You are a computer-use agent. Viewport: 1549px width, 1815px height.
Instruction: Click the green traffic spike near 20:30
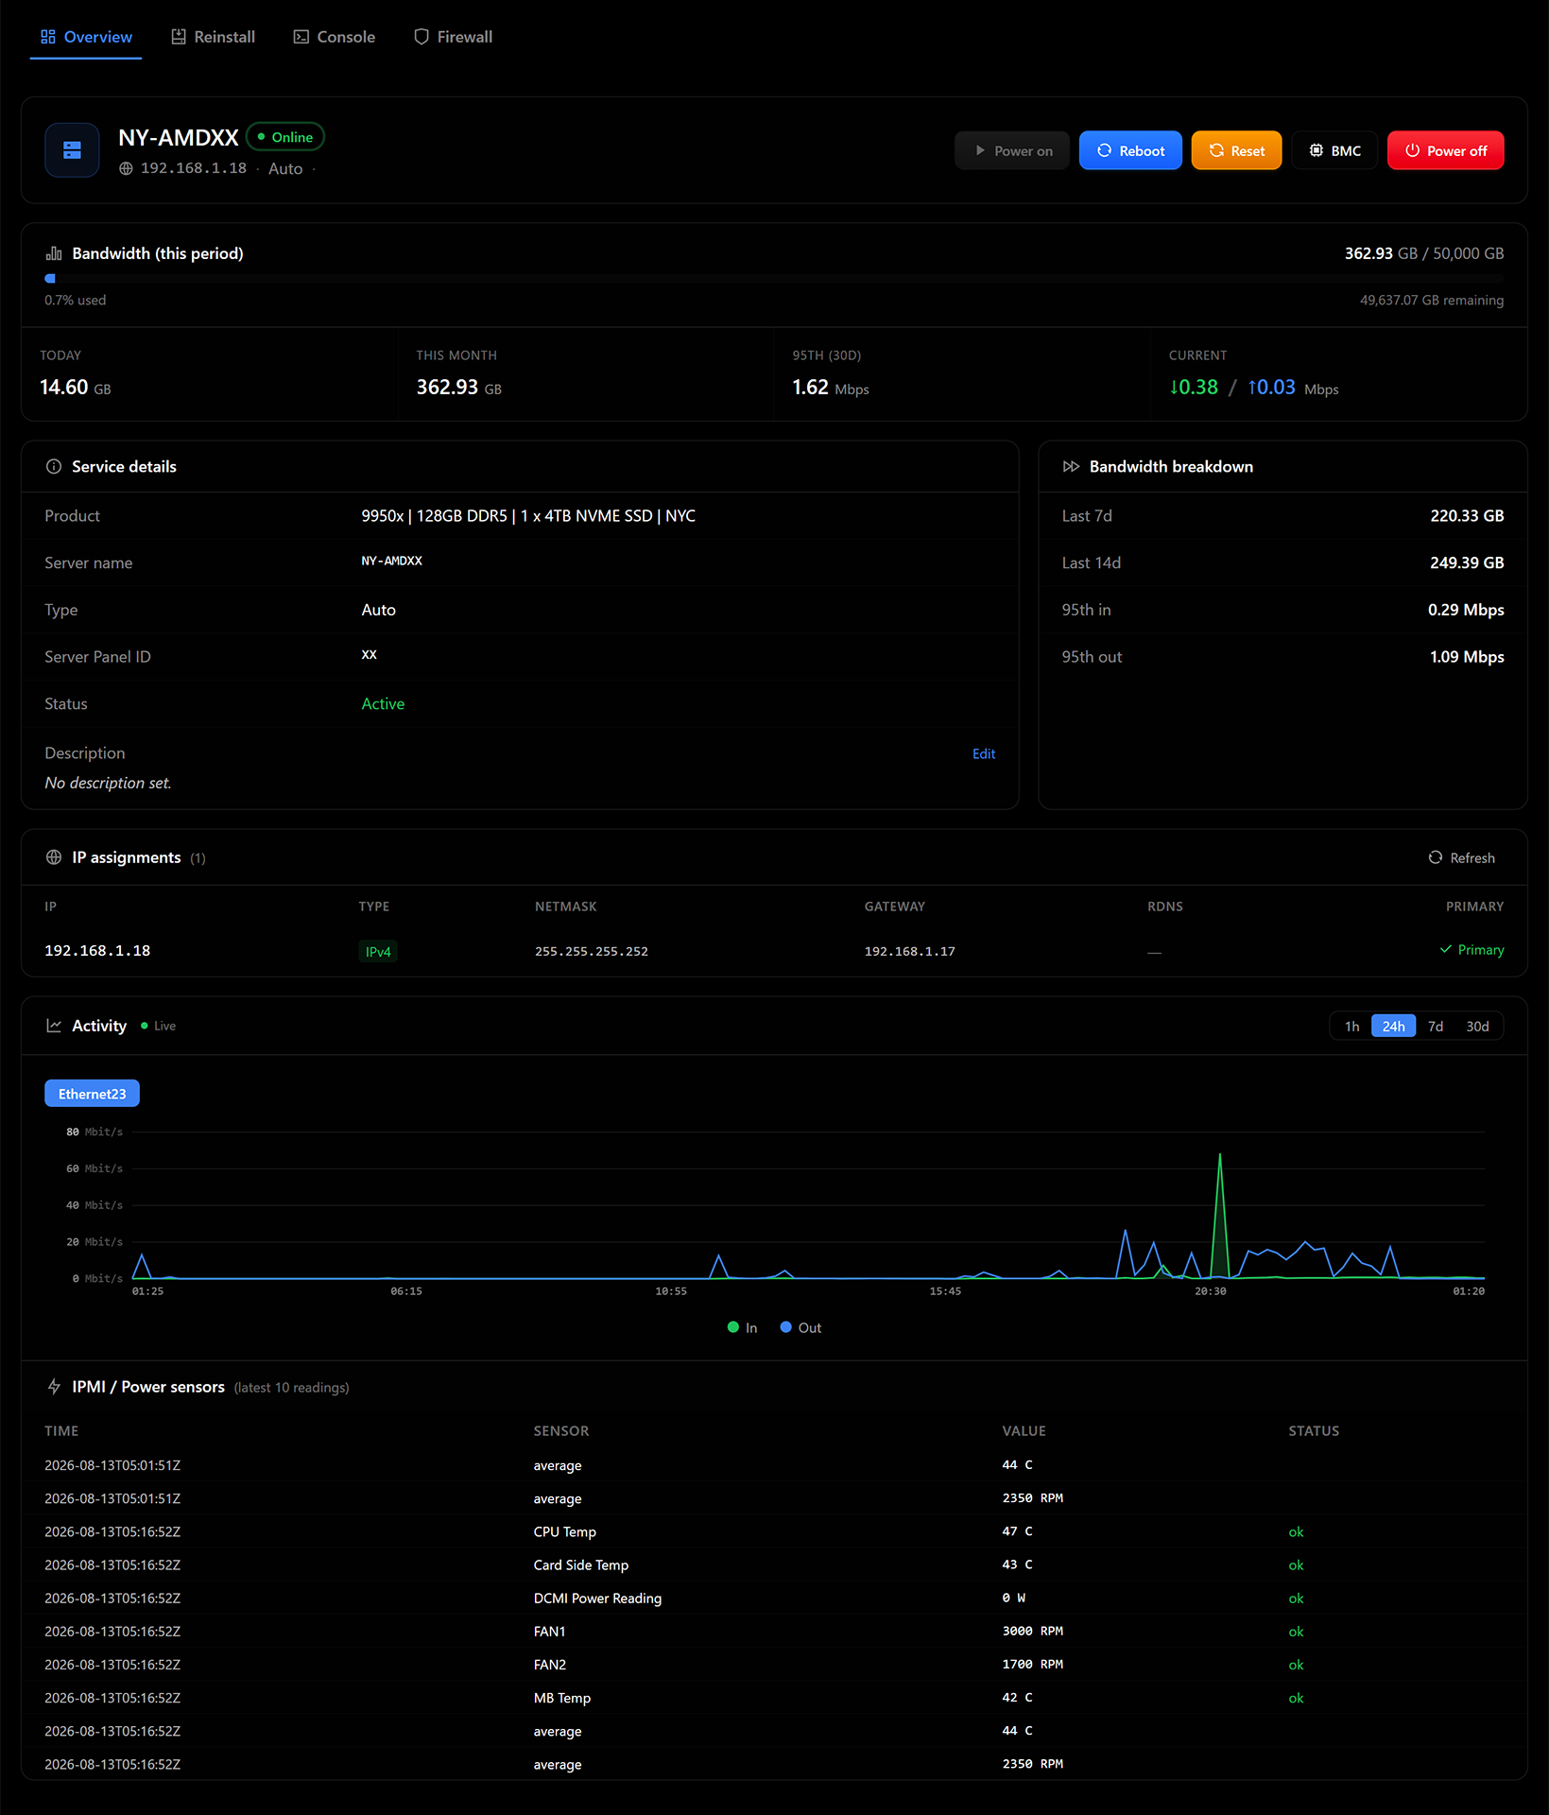[x=1220, y=1215]
